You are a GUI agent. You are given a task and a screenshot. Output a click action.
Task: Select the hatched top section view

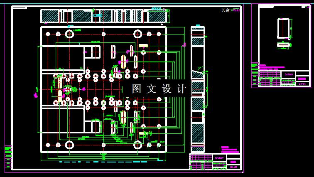click(x=104, y=16)
